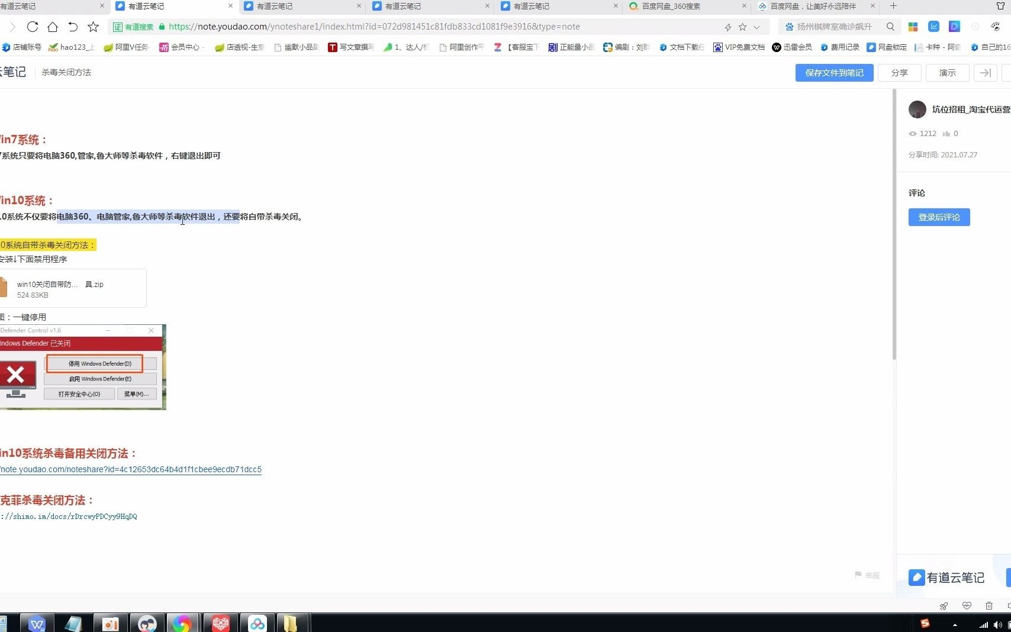
Task: Switch to 百度网盘，让美好永远陪伴 tab
Action: (x=815, y=7)
